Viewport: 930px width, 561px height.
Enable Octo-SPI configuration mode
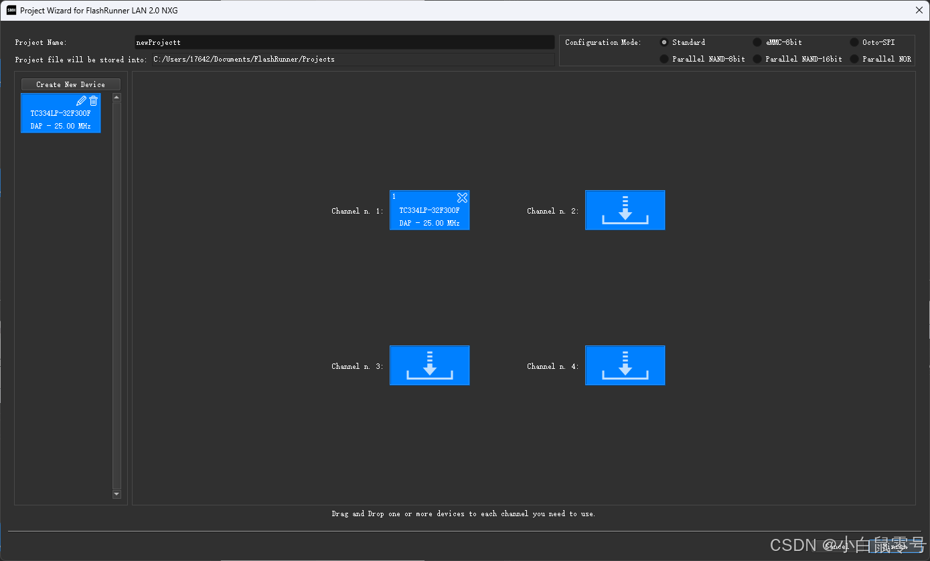pos(854,42)
